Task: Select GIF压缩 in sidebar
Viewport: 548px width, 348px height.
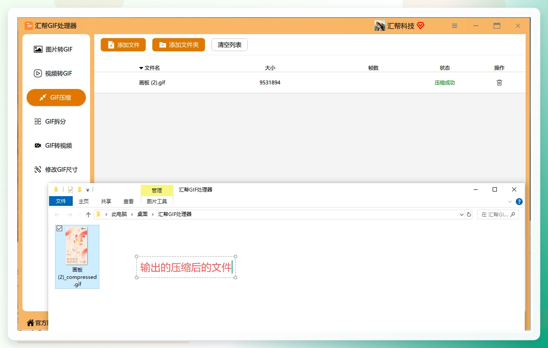Action: (x=56, y=97)
